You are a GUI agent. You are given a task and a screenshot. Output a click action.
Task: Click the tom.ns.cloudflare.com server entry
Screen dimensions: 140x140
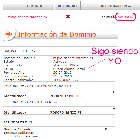(21, 136)
